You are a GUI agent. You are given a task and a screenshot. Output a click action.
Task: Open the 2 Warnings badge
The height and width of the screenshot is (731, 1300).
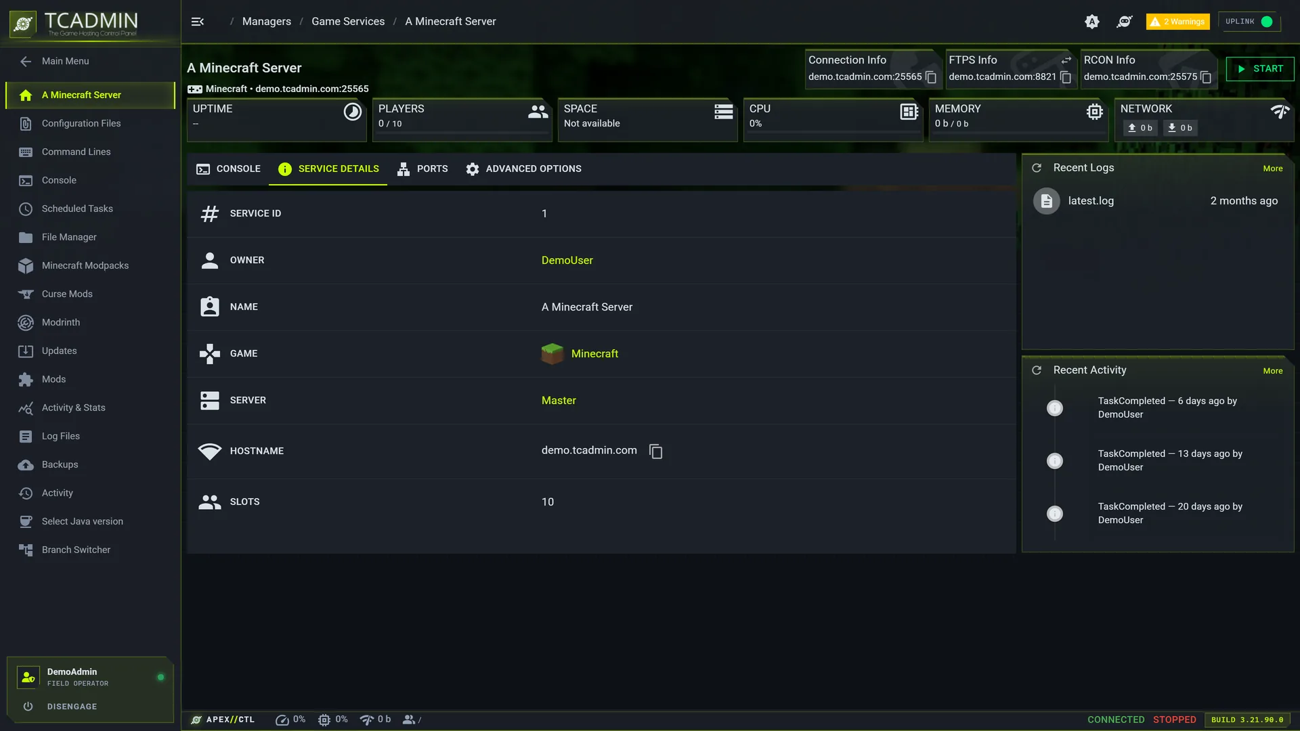click(1177, 22)
